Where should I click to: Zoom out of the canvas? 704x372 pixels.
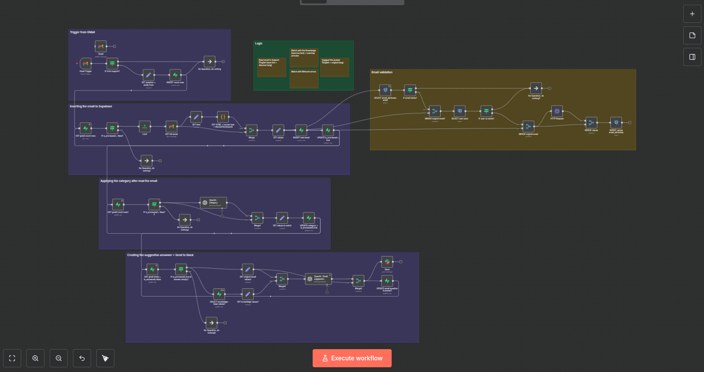click(59, 358)
